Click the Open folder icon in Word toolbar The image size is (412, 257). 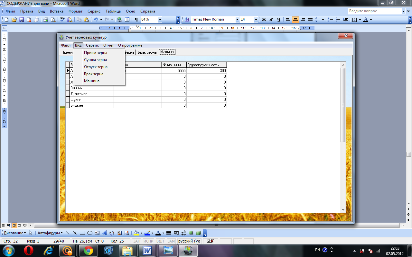[14, 20]
